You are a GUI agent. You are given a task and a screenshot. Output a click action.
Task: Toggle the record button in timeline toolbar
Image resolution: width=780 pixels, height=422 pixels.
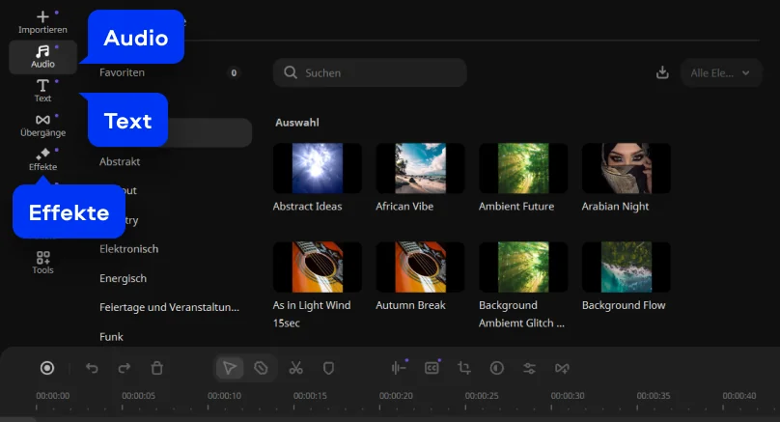46,368
